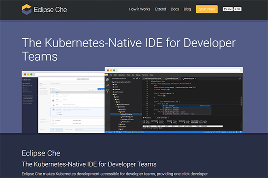Go to the Extend nav link
This screenshot has height=178, width=268.
coord(160,9)
